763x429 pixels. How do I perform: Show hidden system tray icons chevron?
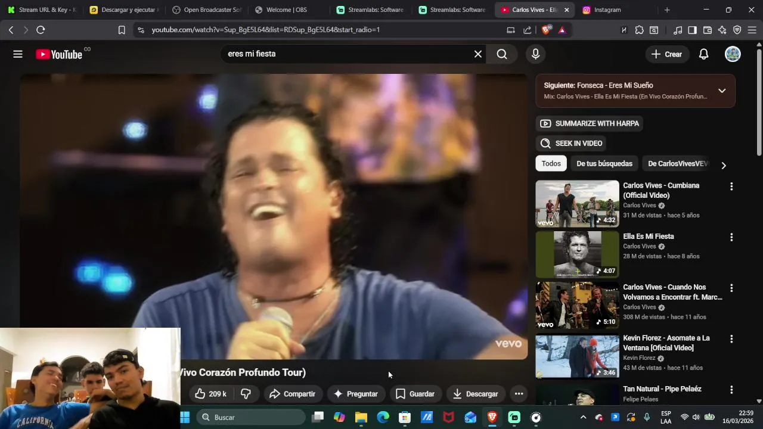[x=583, y=417]
